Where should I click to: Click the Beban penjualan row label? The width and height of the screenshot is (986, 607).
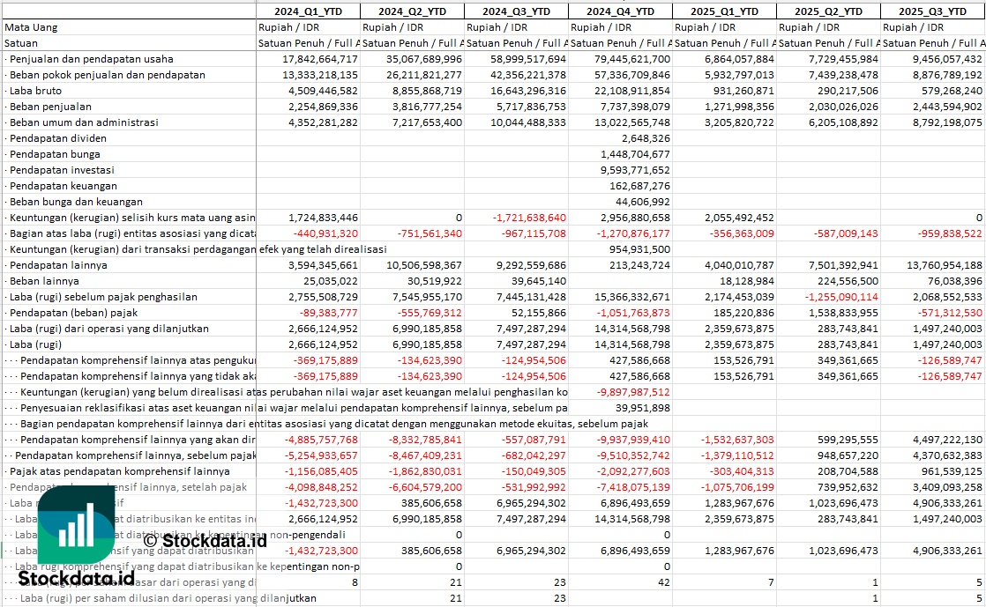tap(50, 107)
